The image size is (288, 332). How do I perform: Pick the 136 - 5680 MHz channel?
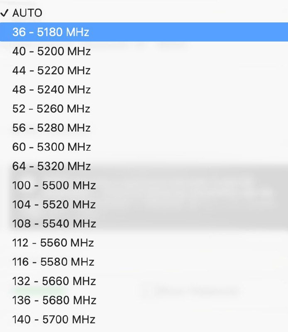54,300
